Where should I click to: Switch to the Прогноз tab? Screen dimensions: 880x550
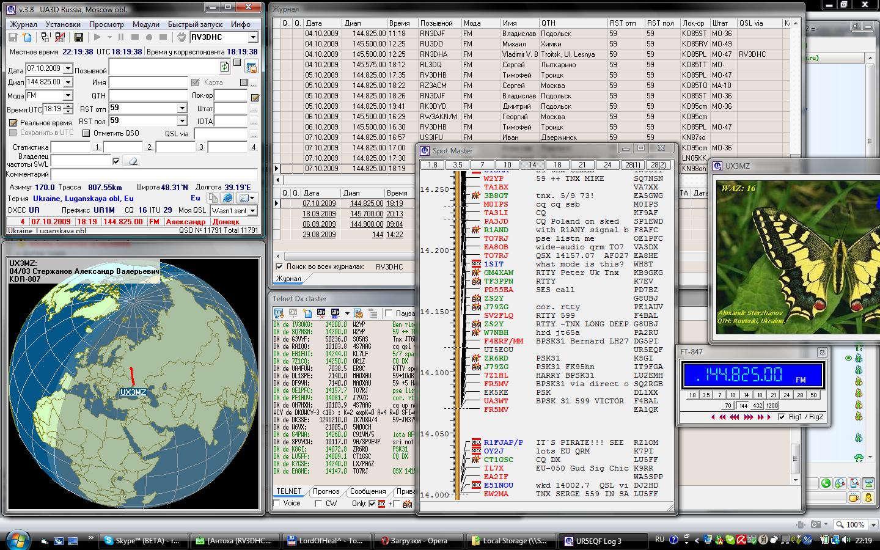[326, 491]
